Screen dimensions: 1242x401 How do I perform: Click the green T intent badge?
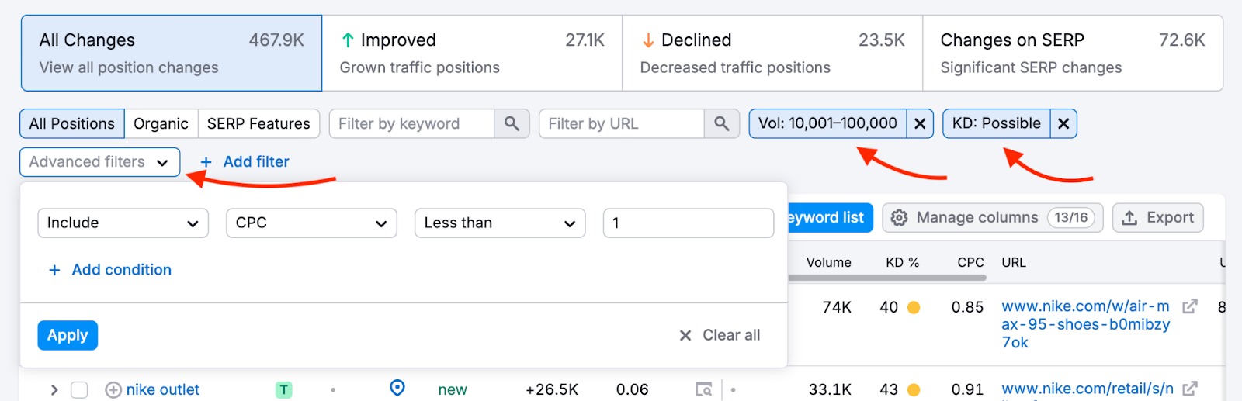[x=283, y=389]
